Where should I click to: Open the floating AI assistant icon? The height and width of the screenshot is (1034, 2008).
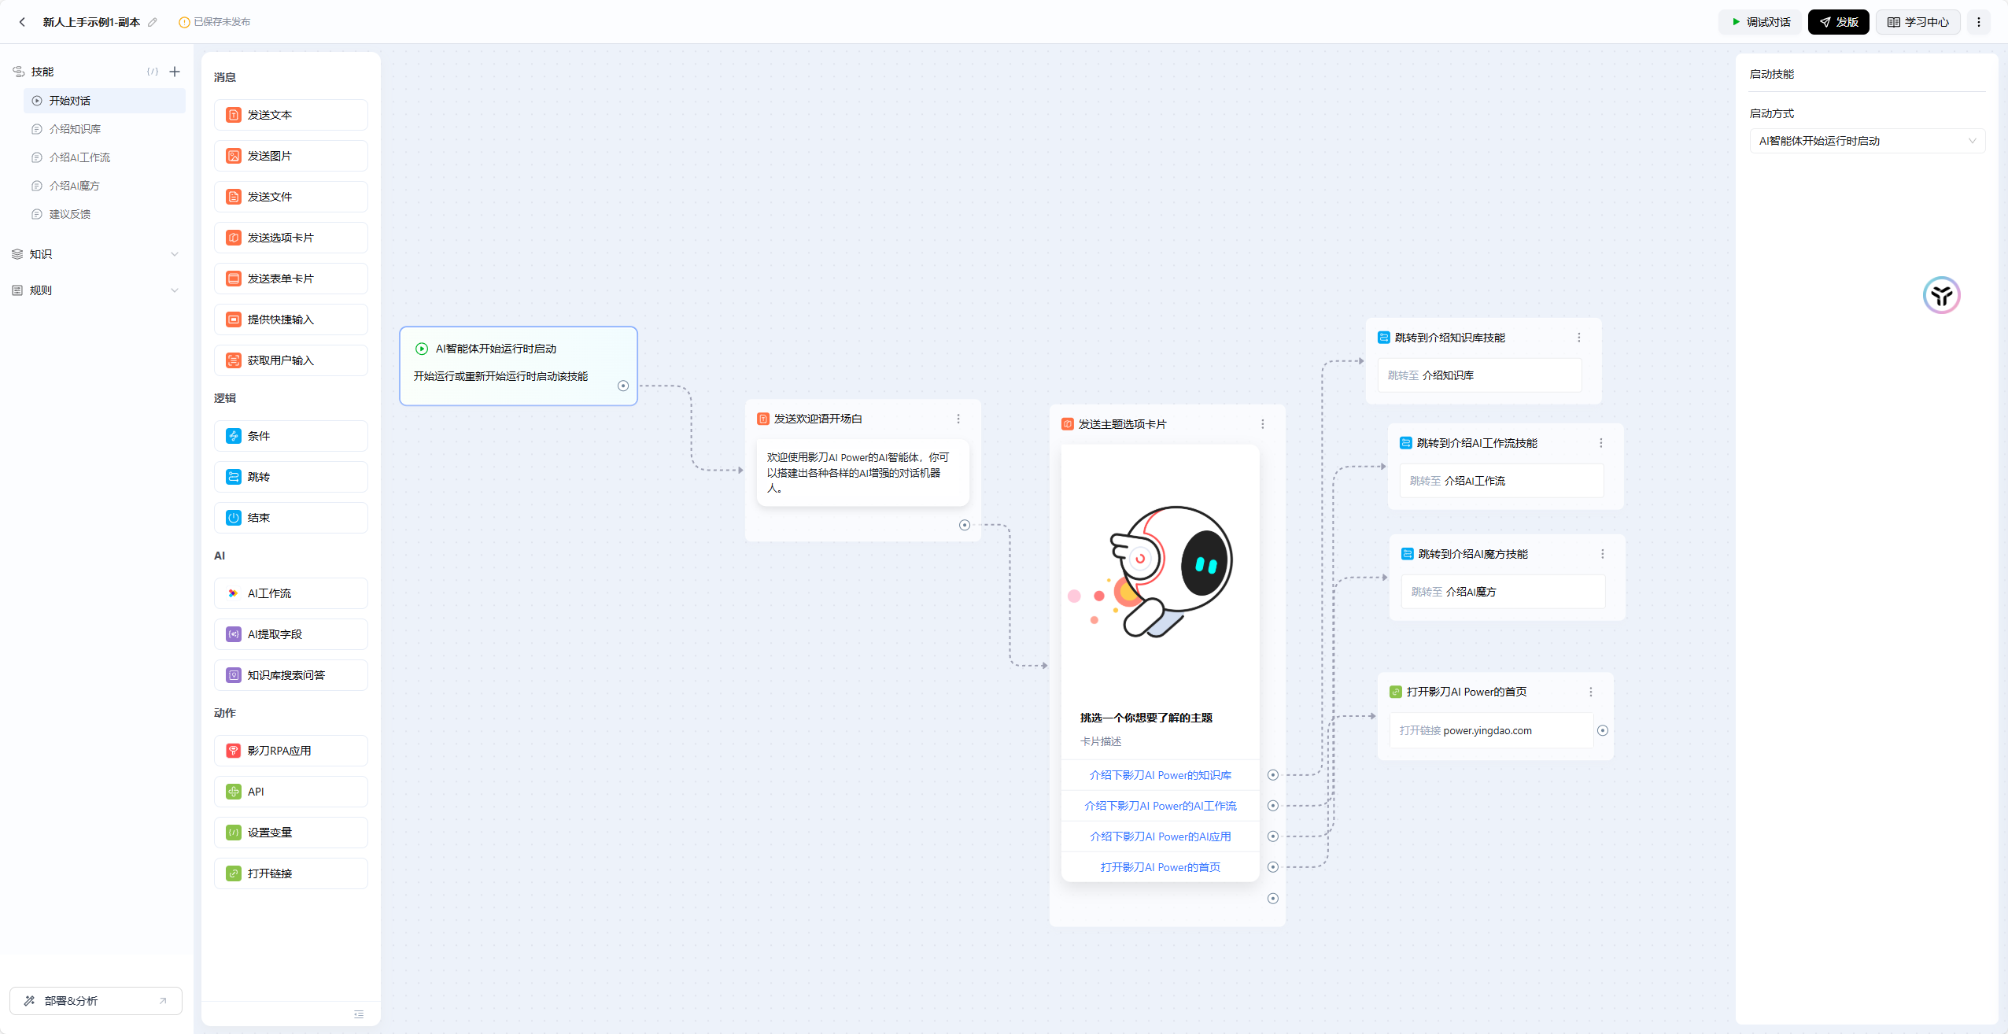tap(1941, 296)
